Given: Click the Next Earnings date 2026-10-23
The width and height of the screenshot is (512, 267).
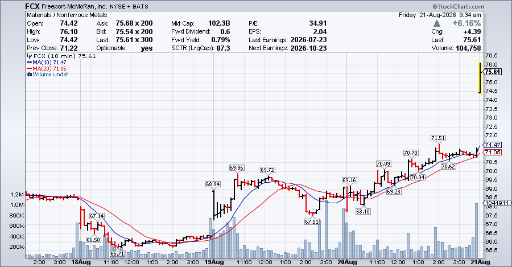Looking at the screenshot, I should (x=308, y=48).
